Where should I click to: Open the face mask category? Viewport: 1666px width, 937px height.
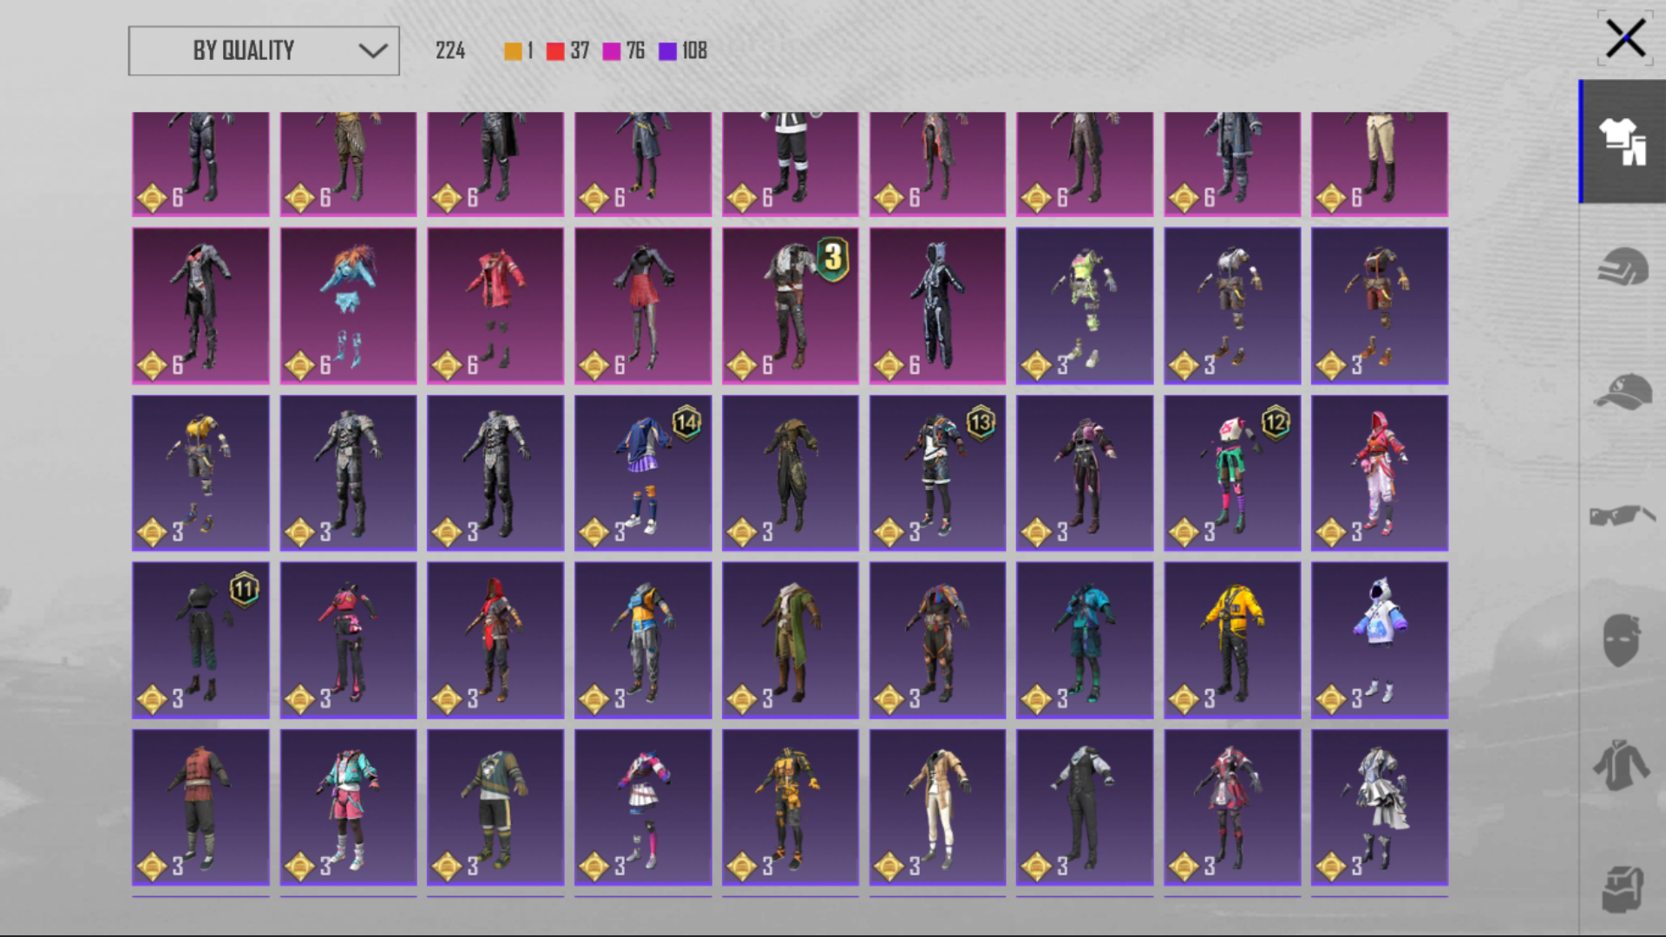[1621, 640]
